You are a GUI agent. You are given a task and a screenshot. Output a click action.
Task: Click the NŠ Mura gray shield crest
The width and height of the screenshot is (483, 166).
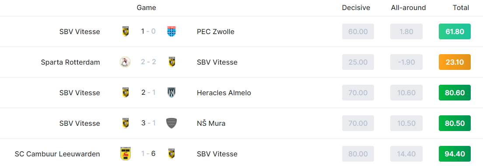(x=171, y=123)
